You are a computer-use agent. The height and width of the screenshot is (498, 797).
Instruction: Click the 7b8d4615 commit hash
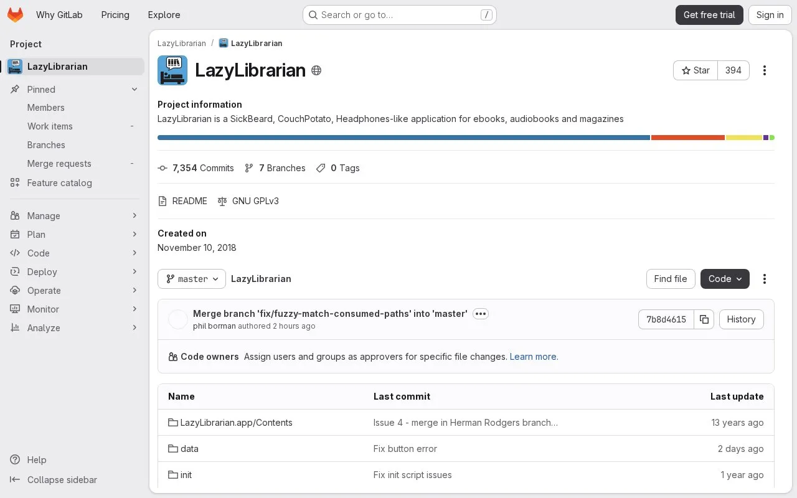coord(666,319)
